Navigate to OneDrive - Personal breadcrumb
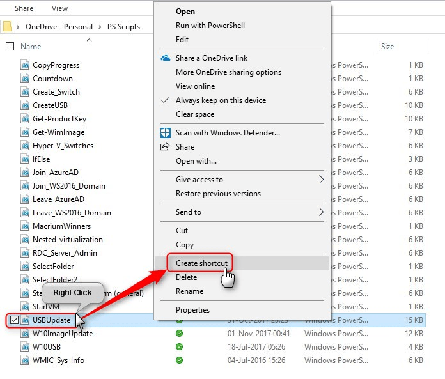445x379 pixels. 59,27
